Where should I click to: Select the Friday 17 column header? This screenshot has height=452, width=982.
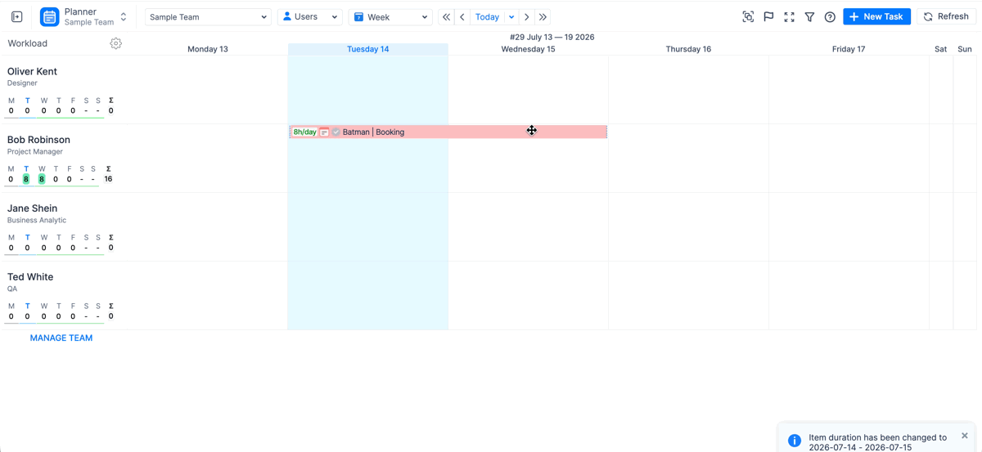point(849,49)
